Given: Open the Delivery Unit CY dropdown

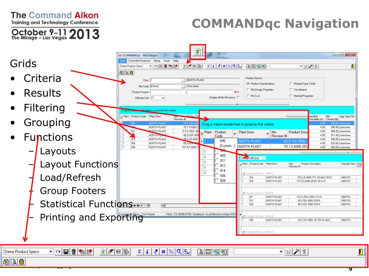Looking at the screenshot, I should (163, 98).
